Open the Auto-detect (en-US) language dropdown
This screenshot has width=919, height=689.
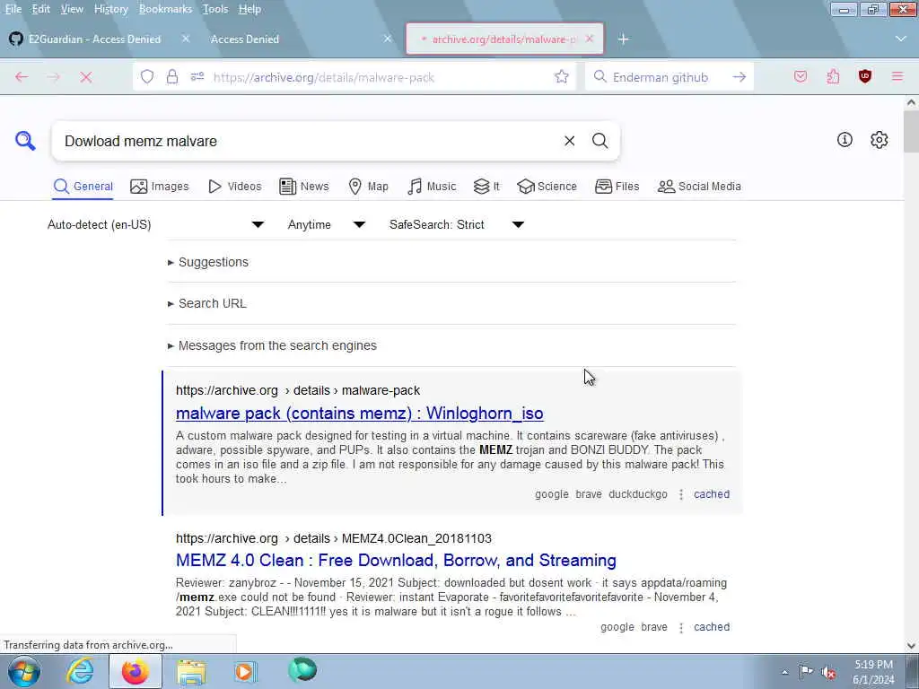pyautogui.click(x=156, y=224)
